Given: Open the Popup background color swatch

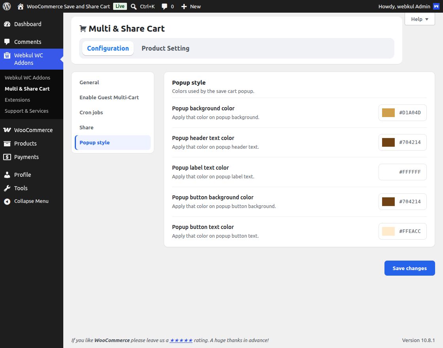Looking at the screenshot, I should click(x=388, y=113).
